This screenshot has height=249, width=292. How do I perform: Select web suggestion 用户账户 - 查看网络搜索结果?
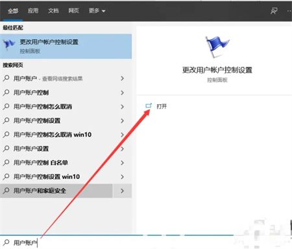point(66,79)
